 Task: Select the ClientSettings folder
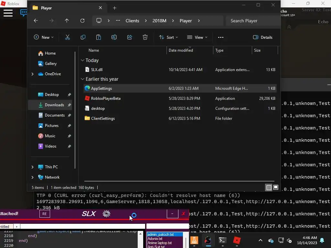click(180, 118)
